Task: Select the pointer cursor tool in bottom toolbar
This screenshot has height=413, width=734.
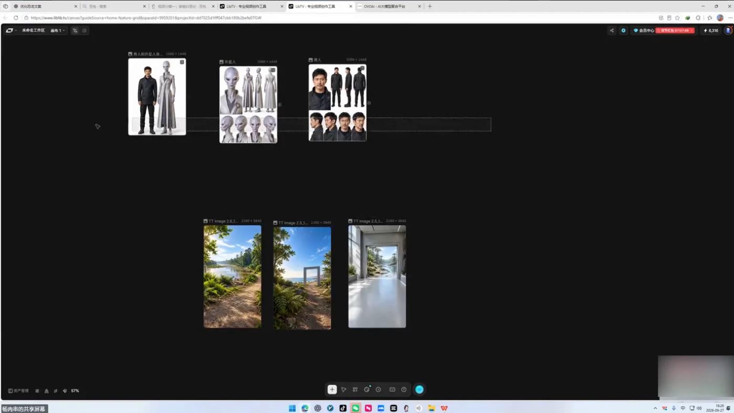Action: point(344,390)
